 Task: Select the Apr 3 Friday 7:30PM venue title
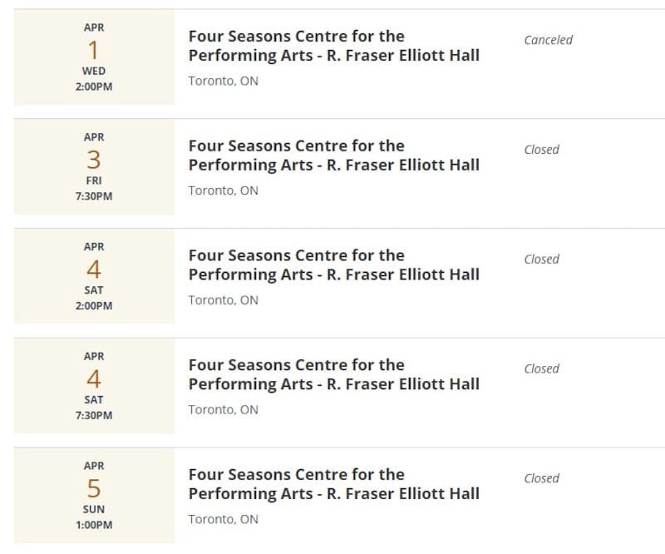pos(334,156)
